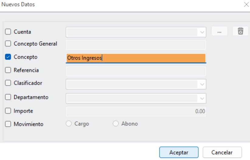Click the Cancelar button

tap(222, 152)
